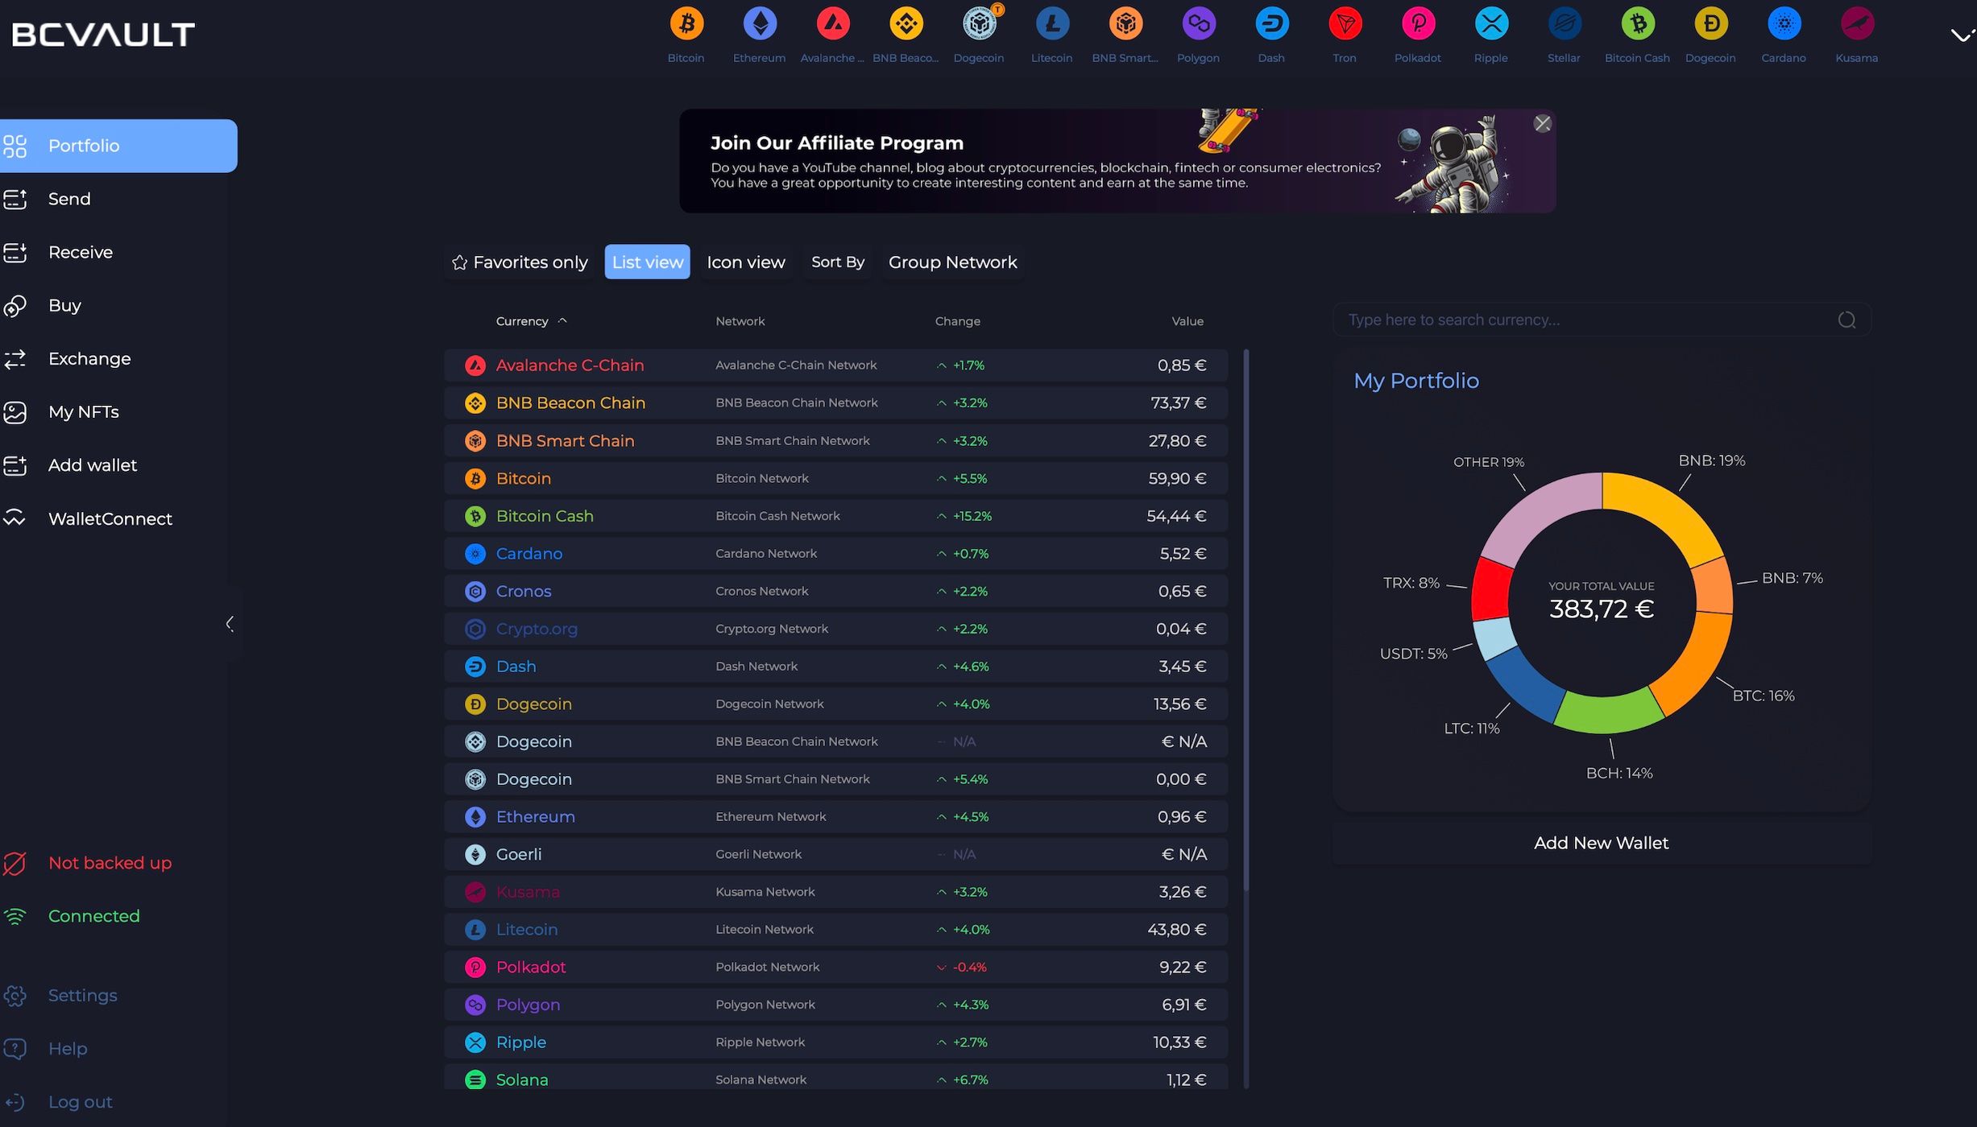This screenshot has width=1977, height=1127.
Task: Open the WalletConnect sidebar icon
Action: click(x=15, y=518)
